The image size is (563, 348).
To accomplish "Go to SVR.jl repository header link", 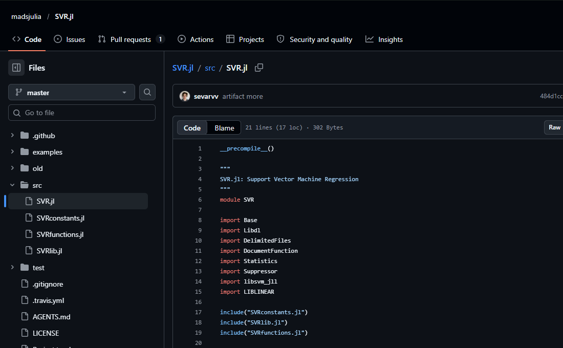I will (64, 16).
